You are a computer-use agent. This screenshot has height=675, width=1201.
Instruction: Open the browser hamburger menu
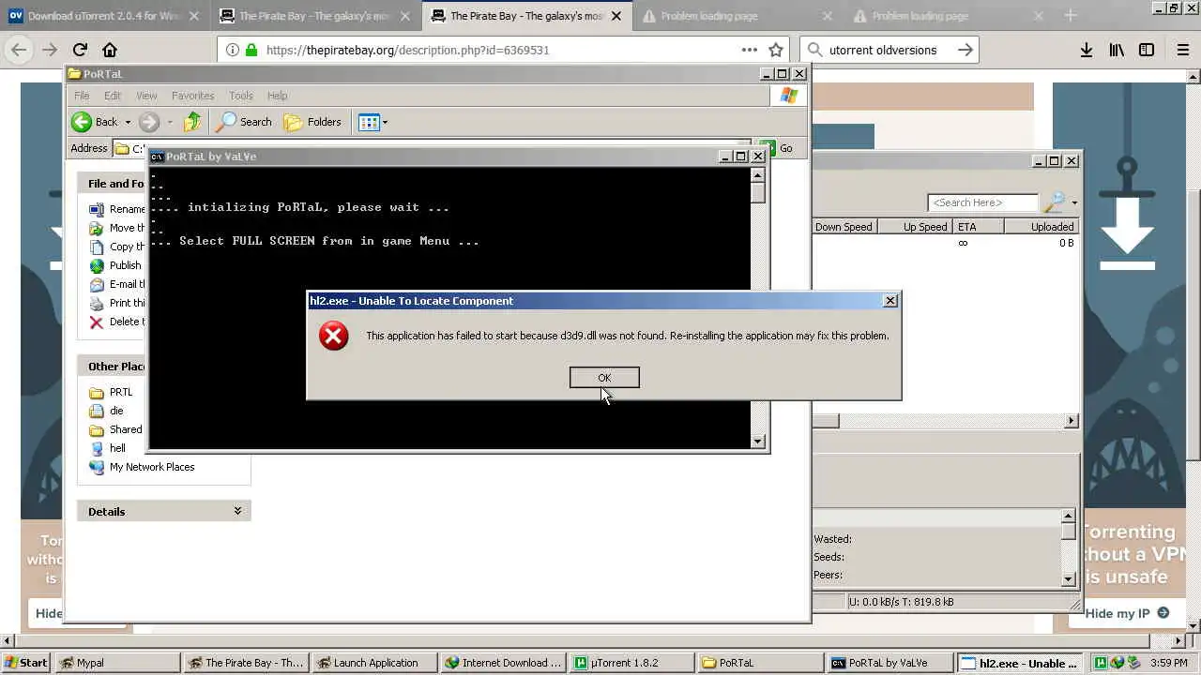pyautogui.click(x=1183, y=50)
